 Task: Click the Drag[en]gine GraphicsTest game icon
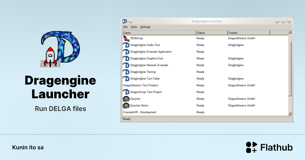[127, 58]
